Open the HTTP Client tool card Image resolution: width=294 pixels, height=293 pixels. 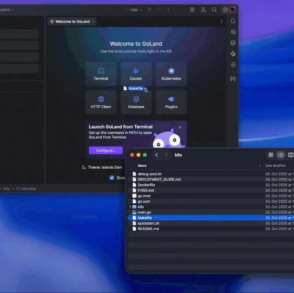(101, 102)
